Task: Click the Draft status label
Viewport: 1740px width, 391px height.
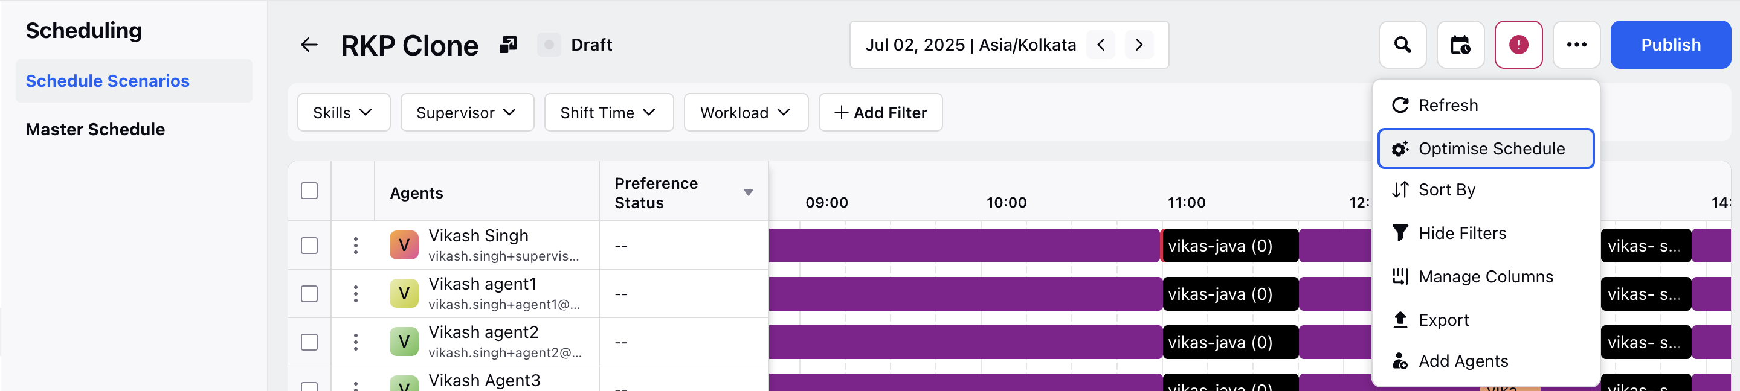Action: coord(591,45)
